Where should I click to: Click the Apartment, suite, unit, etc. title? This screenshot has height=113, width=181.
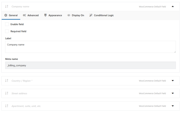(x=26, y=106)
